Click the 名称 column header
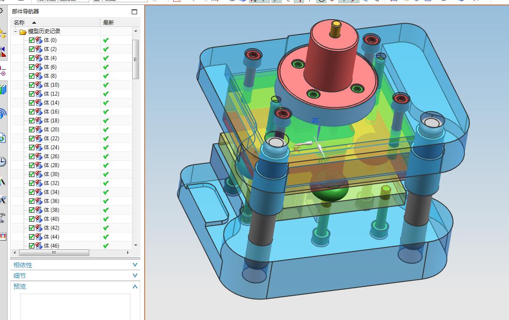Image resolution: width=509 pixels, height=320 pixels. pos(55,23)
